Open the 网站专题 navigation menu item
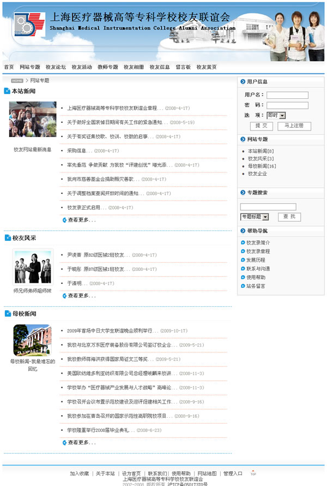Viewport: 327px width, 486px height. [29, 67]
